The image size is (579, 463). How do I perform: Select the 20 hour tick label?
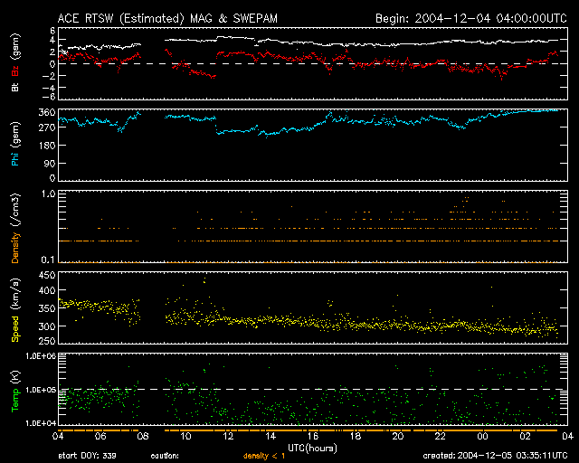pos(397,437)
